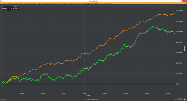
Task: Click the All-In EV value in info box
Action: pyautogui.click(x=14, y=9)
